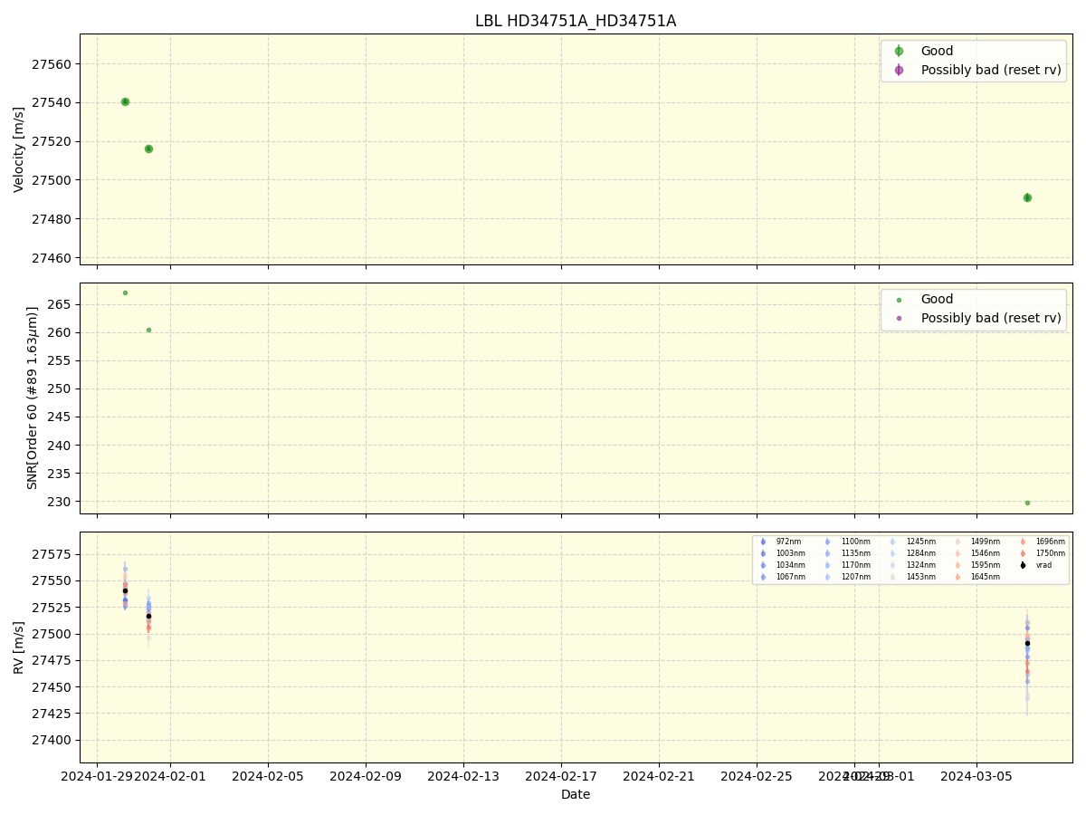Viewport: 1086px width, 815px height.
Task: Click the 27400 RV tick label
Action: 53,741
